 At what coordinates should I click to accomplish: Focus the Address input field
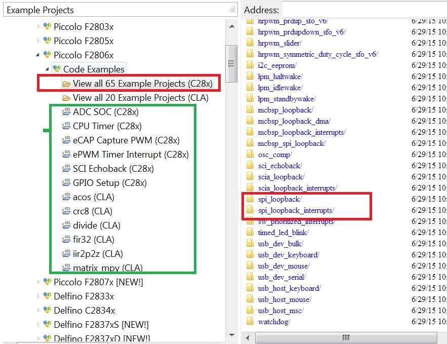(x=364, y=10)
